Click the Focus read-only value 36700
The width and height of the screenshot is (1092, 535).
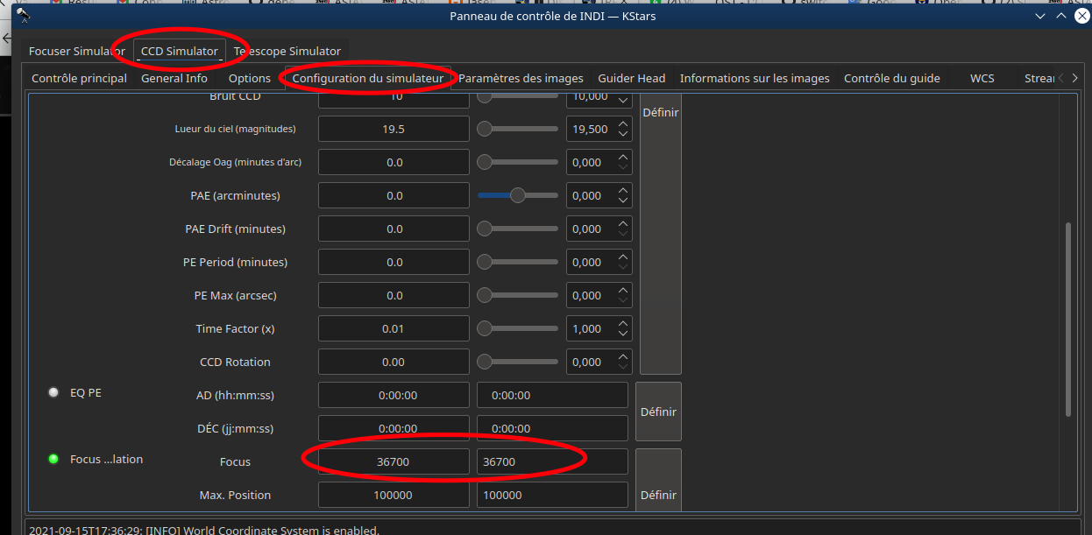click(x=394, y=461)
